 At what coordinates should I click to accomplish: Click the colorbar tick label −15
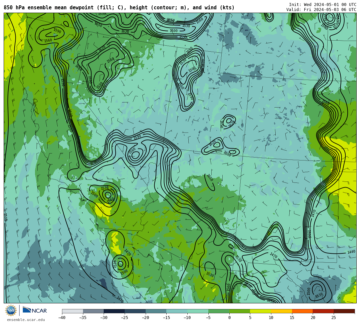pyautogui.click(x=166, y=318)
